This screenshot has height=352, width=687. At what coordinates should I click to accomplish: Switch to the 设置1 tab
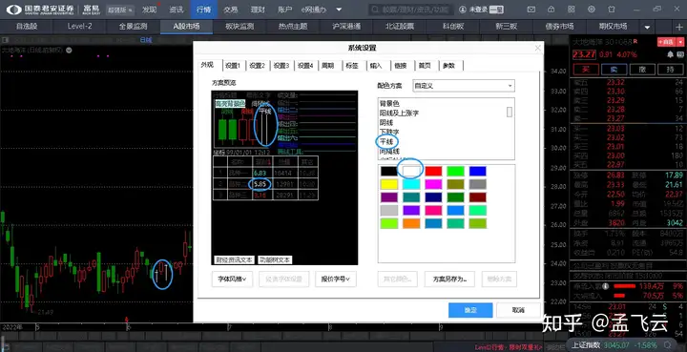pyautogui.click(x=233, y=66)
